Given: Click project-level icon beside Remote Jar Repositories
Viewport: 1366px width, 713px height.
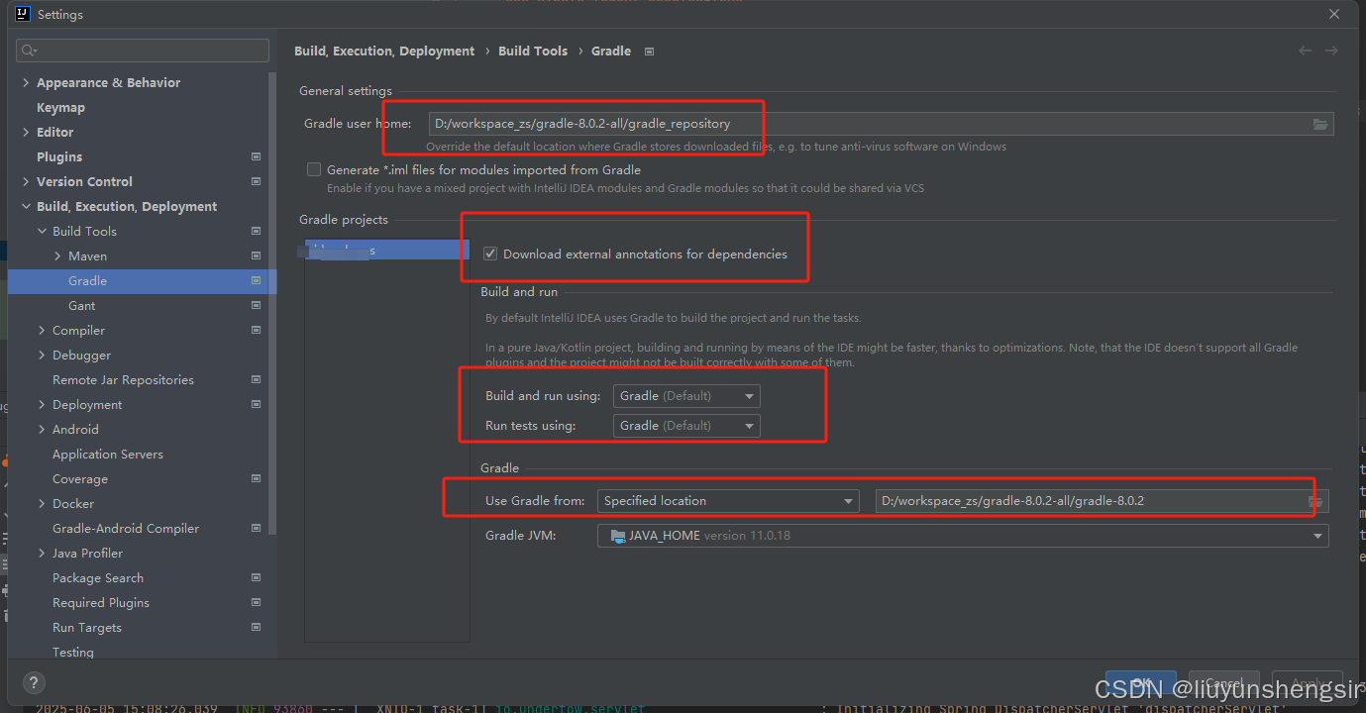Looking at the screenshot, I should pyautogui.click(x=256, y=379).
